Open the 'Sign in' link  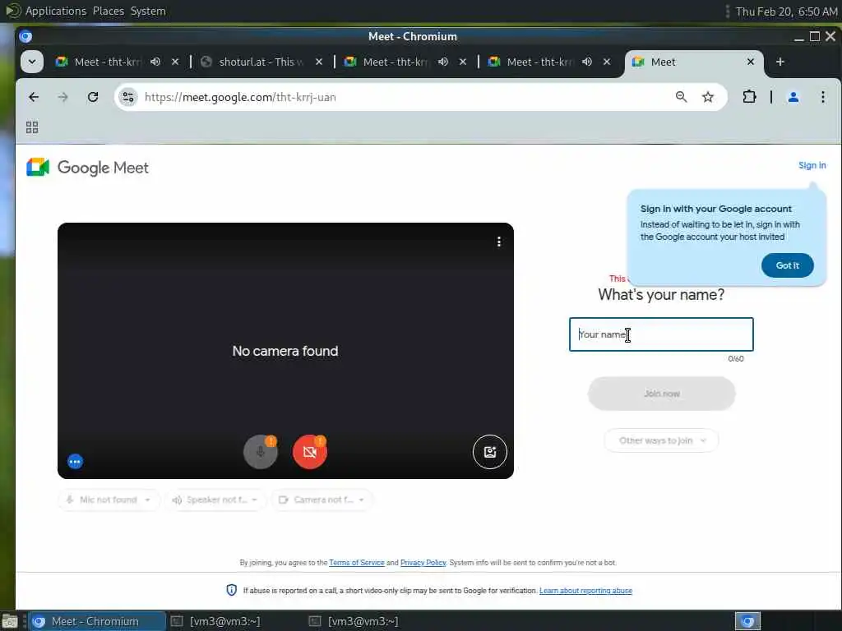click(812, 165)
